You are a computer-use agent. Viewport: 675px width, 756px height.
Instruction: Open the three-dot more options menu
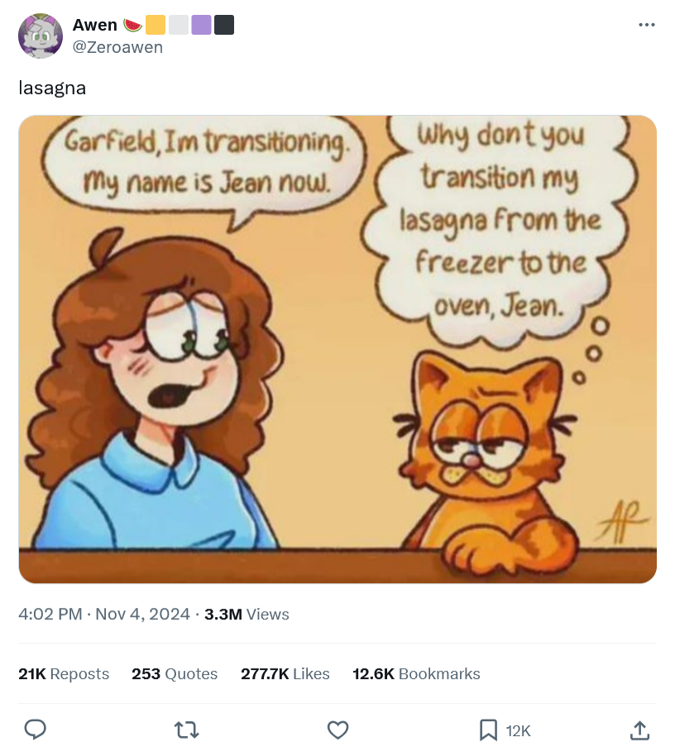click(x=647, y=25)
